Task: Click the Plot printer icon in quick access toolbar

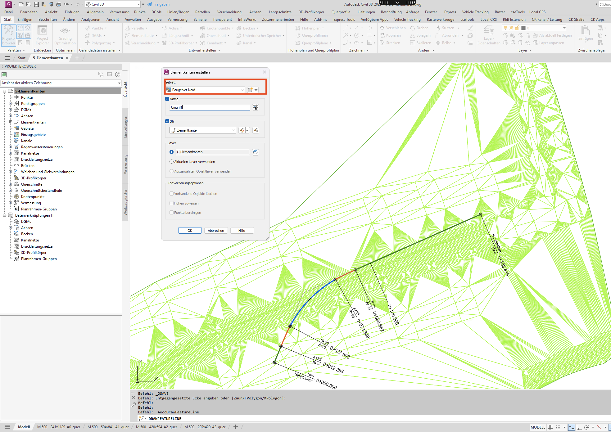Action: (59, 4)
